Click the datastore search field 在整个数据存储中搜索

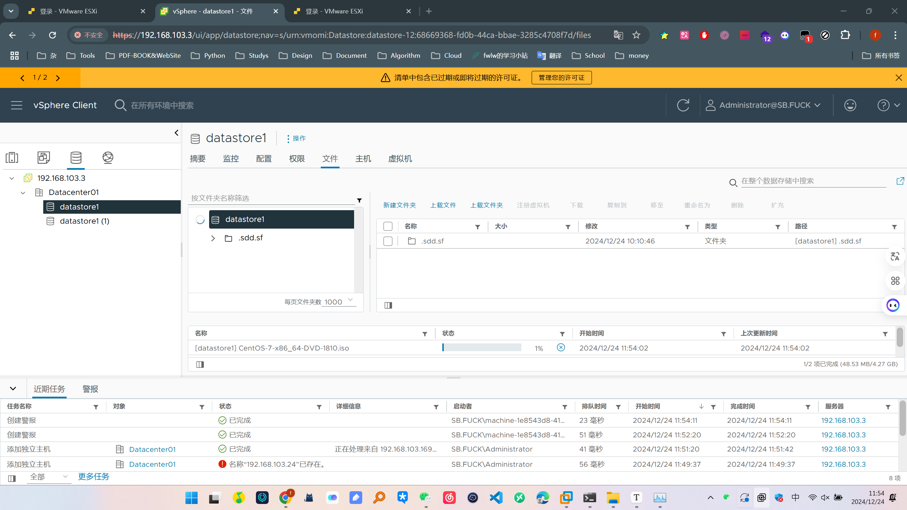tap(813, 181)
